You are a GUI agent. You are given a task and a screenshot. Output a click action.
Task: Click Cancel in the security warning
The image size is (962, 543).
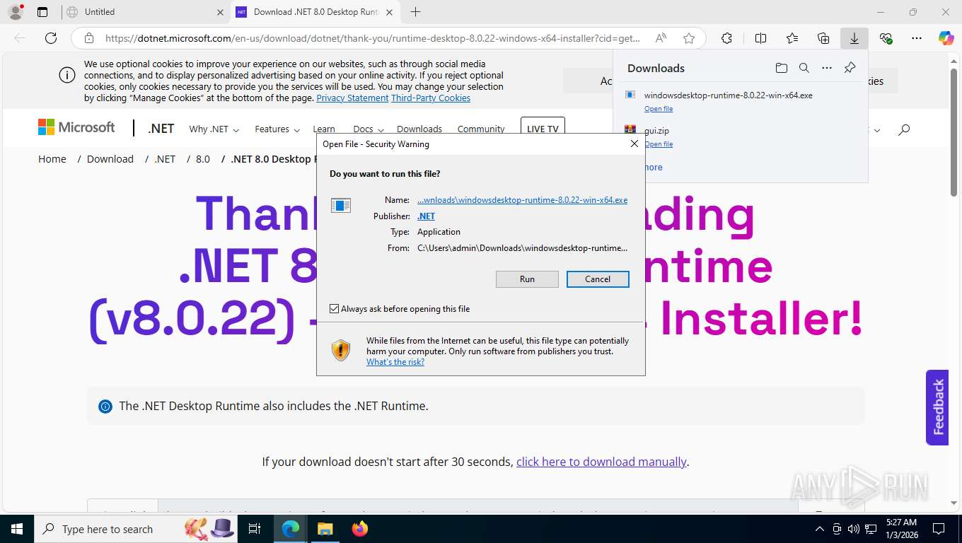[x=598, y=279]
